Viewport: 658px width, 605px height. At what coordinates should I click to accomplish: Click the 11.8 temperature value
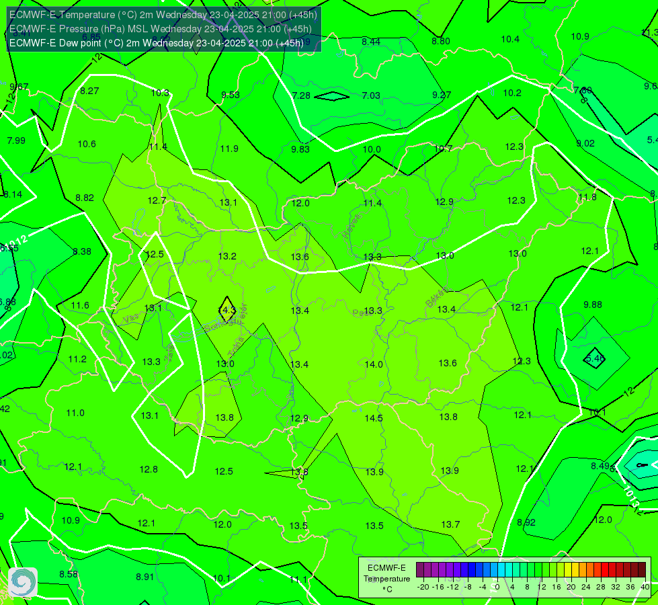pos(587,198)
